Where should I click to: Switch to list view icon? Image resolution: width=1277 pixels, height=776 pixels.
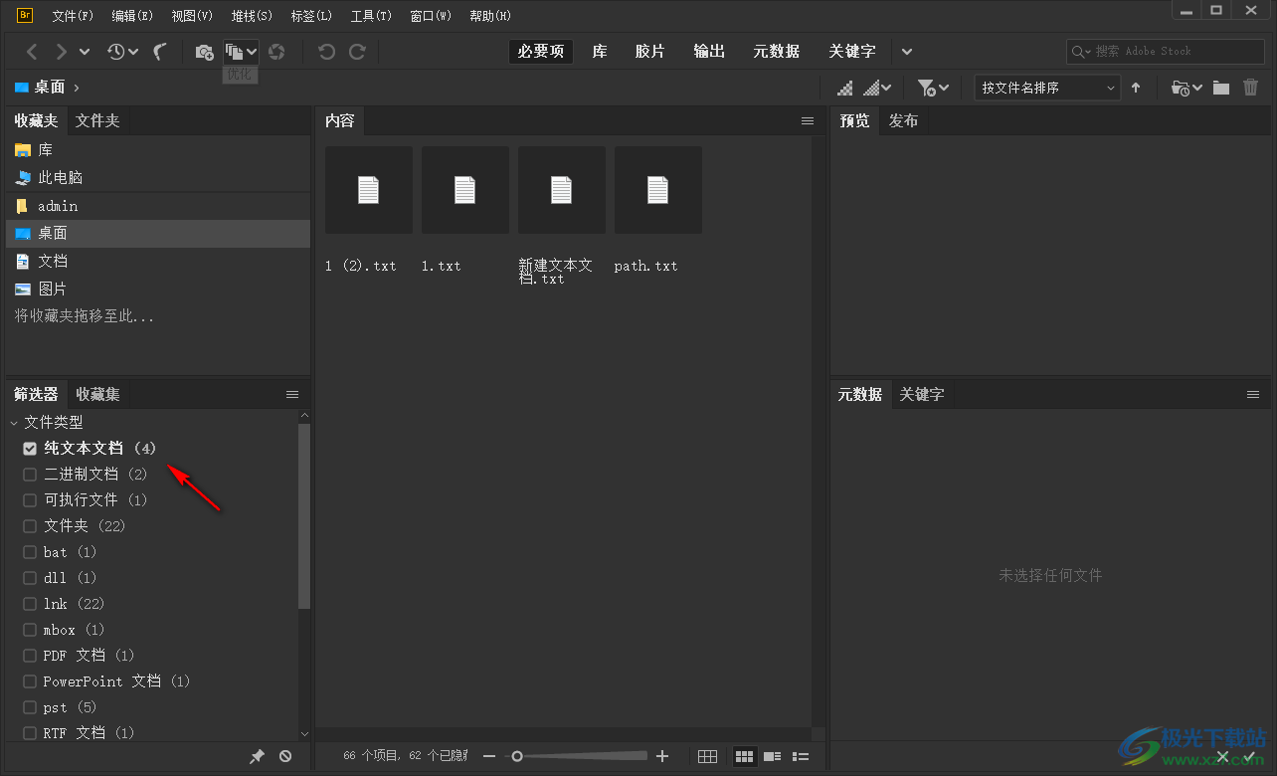(x=800, y=756)
